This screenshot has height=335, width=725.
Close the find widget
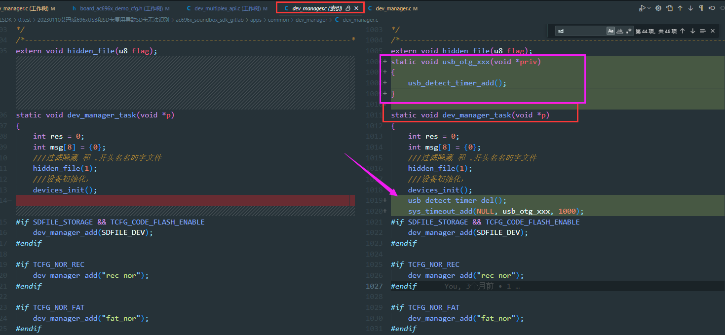[713, 31]
